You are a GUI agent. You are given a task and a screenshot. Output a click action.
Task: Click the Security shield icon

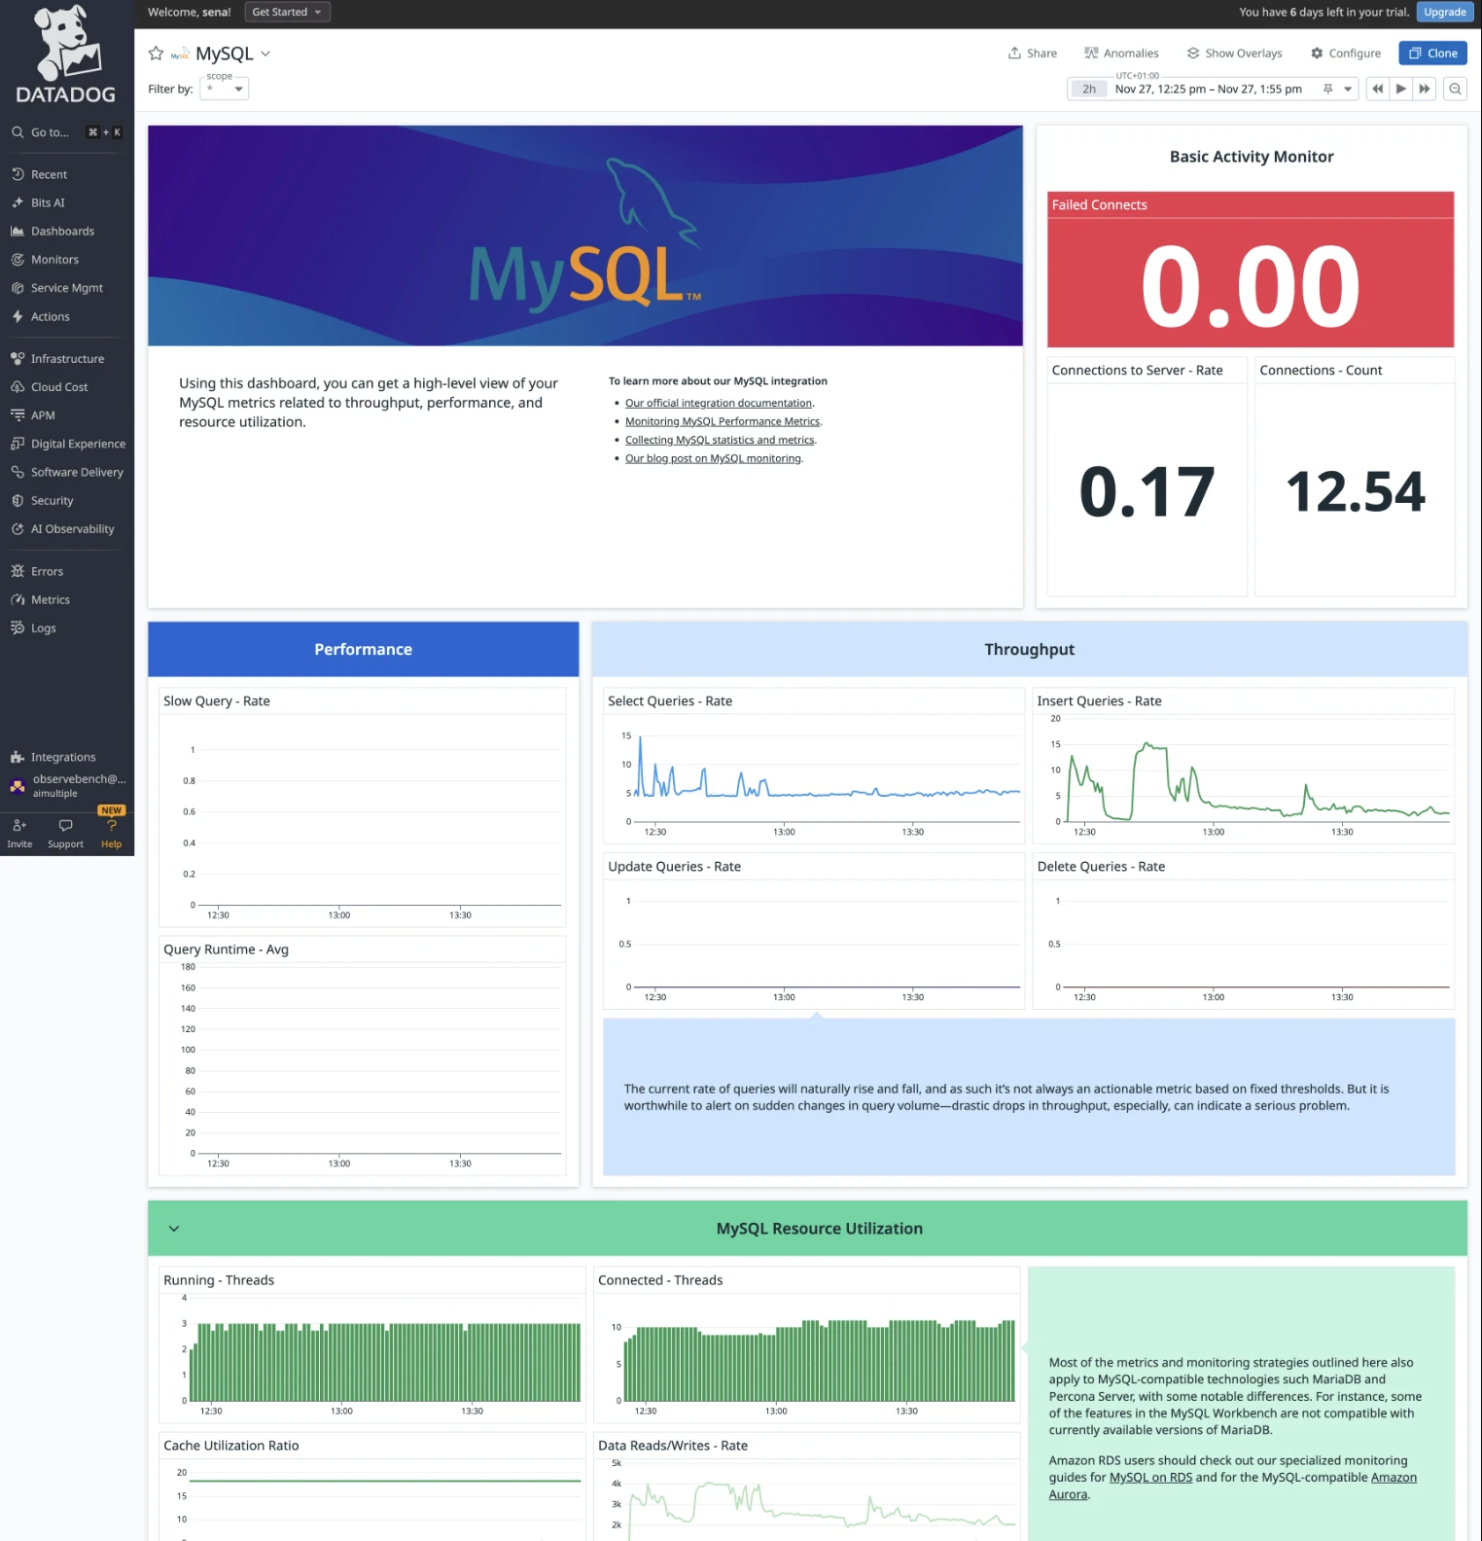pos(18,500)
